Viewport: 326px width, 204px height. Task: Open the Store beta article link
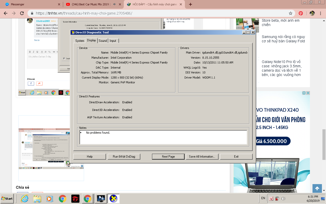281,22
